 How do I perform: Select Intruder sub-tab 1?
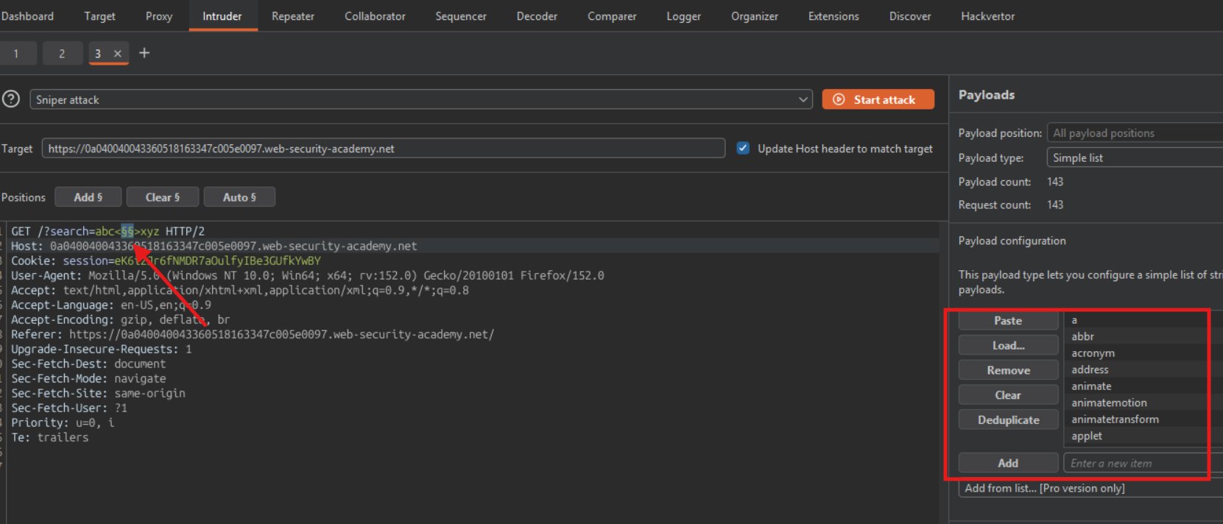coord(16,54)
